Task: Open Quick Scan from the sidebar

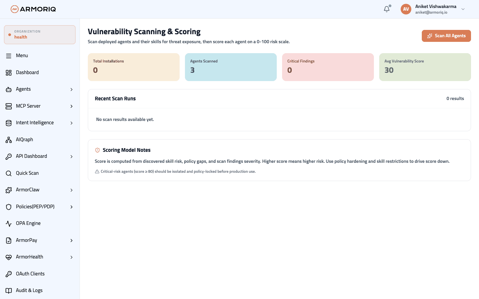Action: tap(40, 173)
